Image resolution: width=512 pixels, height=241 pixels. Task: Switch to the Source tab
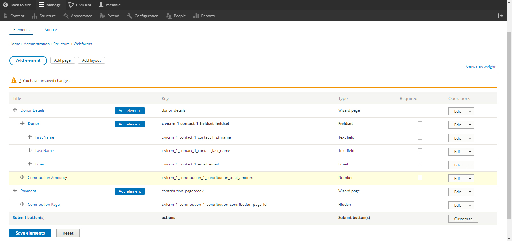click(x=51, y=30)
